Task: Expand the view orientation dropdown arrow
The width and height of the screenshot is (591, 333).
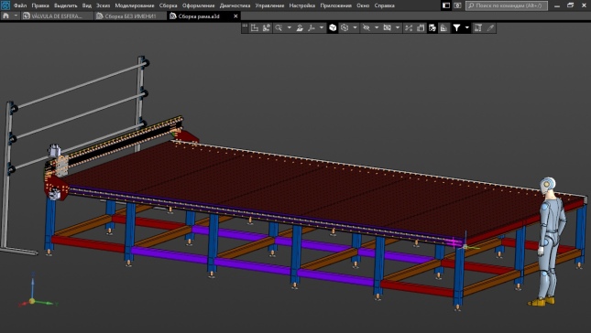Action: click(322, 27)
